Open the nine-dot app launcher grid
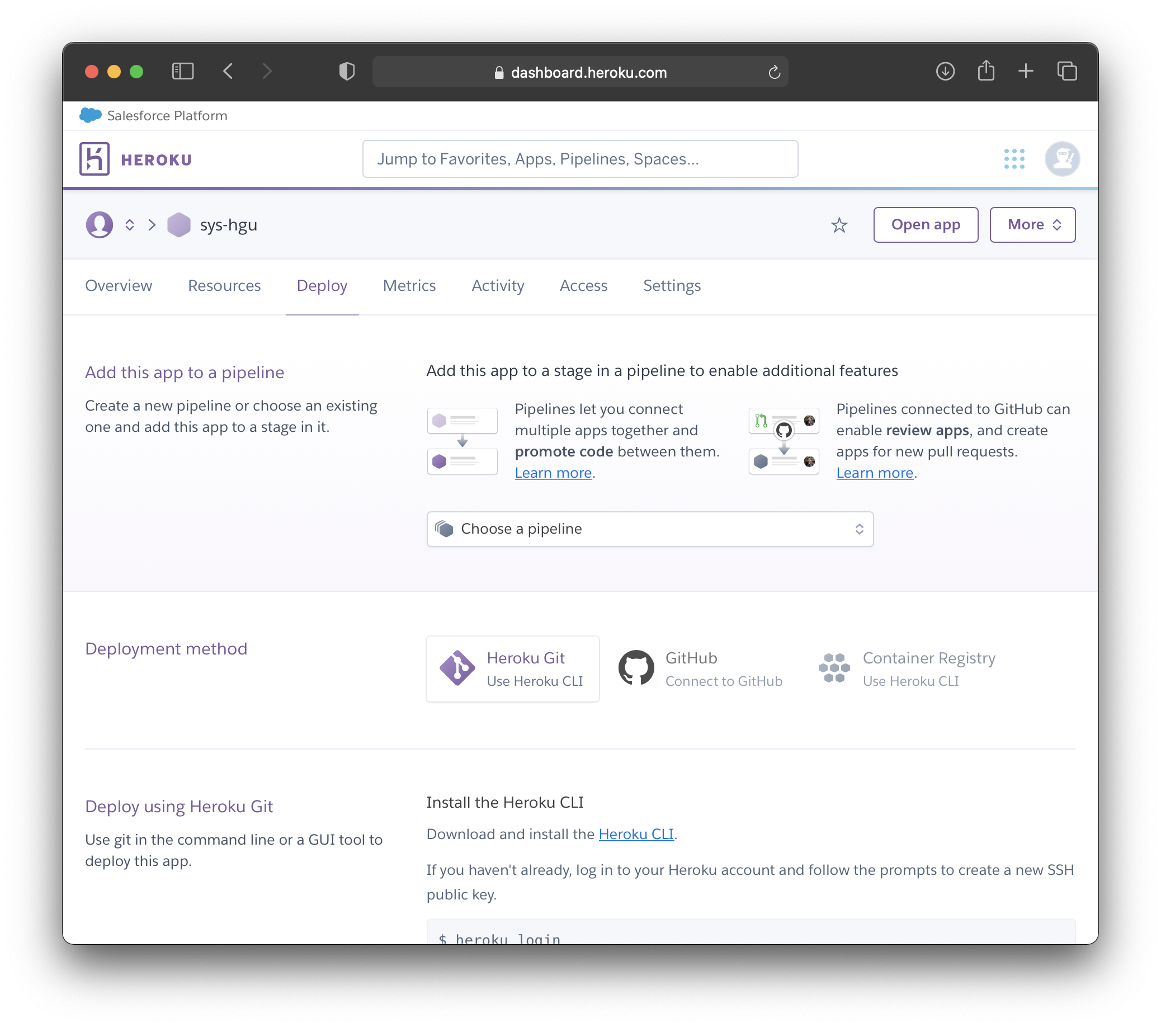1161x1027 pixels. pyautogui.click(x=1014, y=159)
